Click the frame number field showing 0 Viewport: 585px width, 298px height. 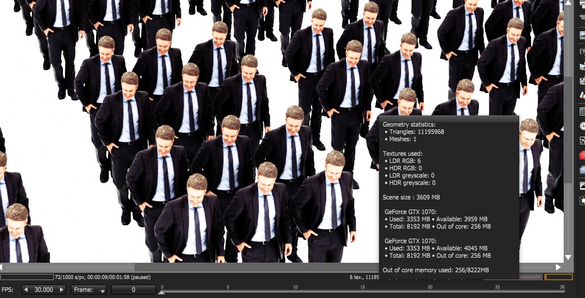[x=133, y=290]
